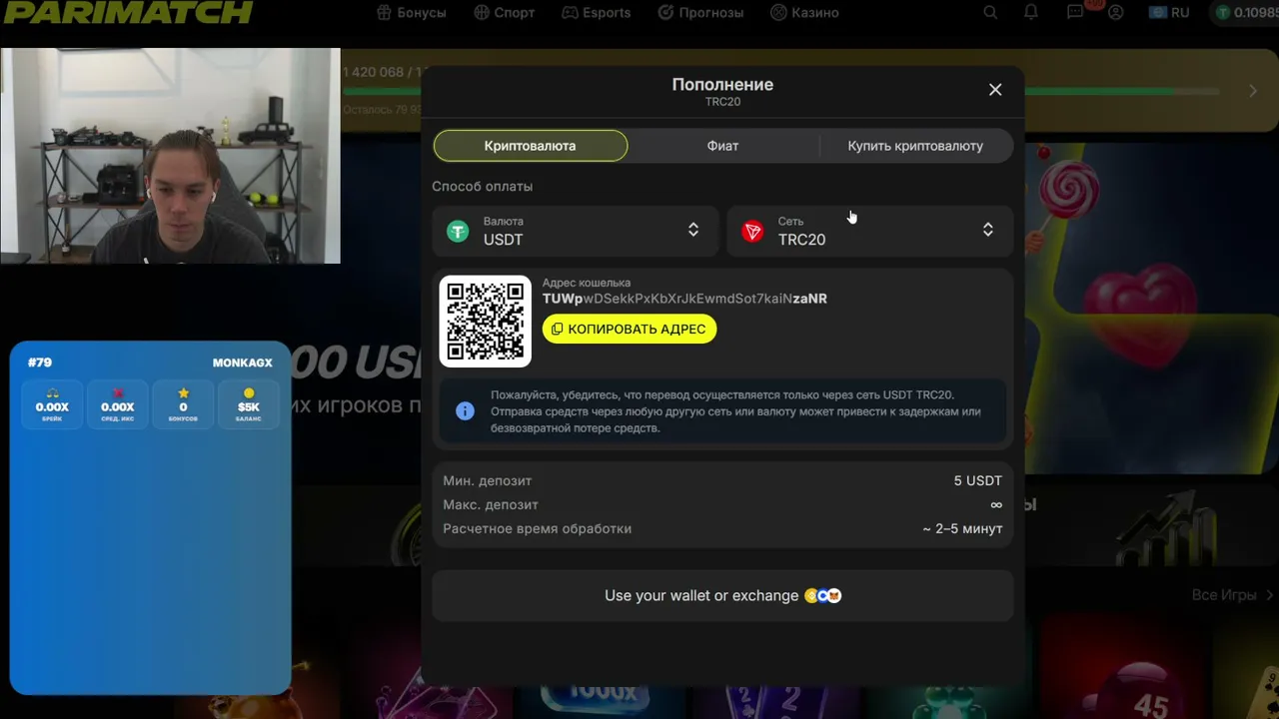Click the MONKAGX name in overlay
Viewport: 1279px width, 719px height.
pos(243,362)
